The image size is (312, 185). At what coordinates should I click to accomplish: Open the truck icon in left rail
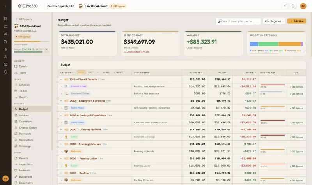(x=5, y=42)
